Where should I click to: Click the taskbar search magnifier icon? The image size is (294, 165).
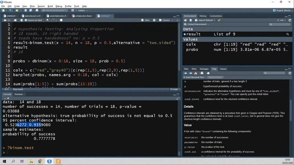13,161
